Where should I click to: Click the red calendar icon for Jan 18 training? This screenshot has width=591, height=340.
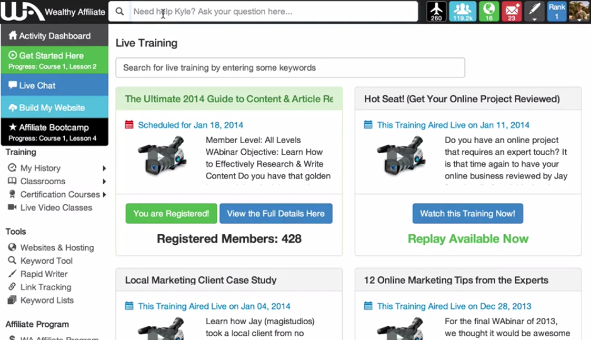point(129,124)
